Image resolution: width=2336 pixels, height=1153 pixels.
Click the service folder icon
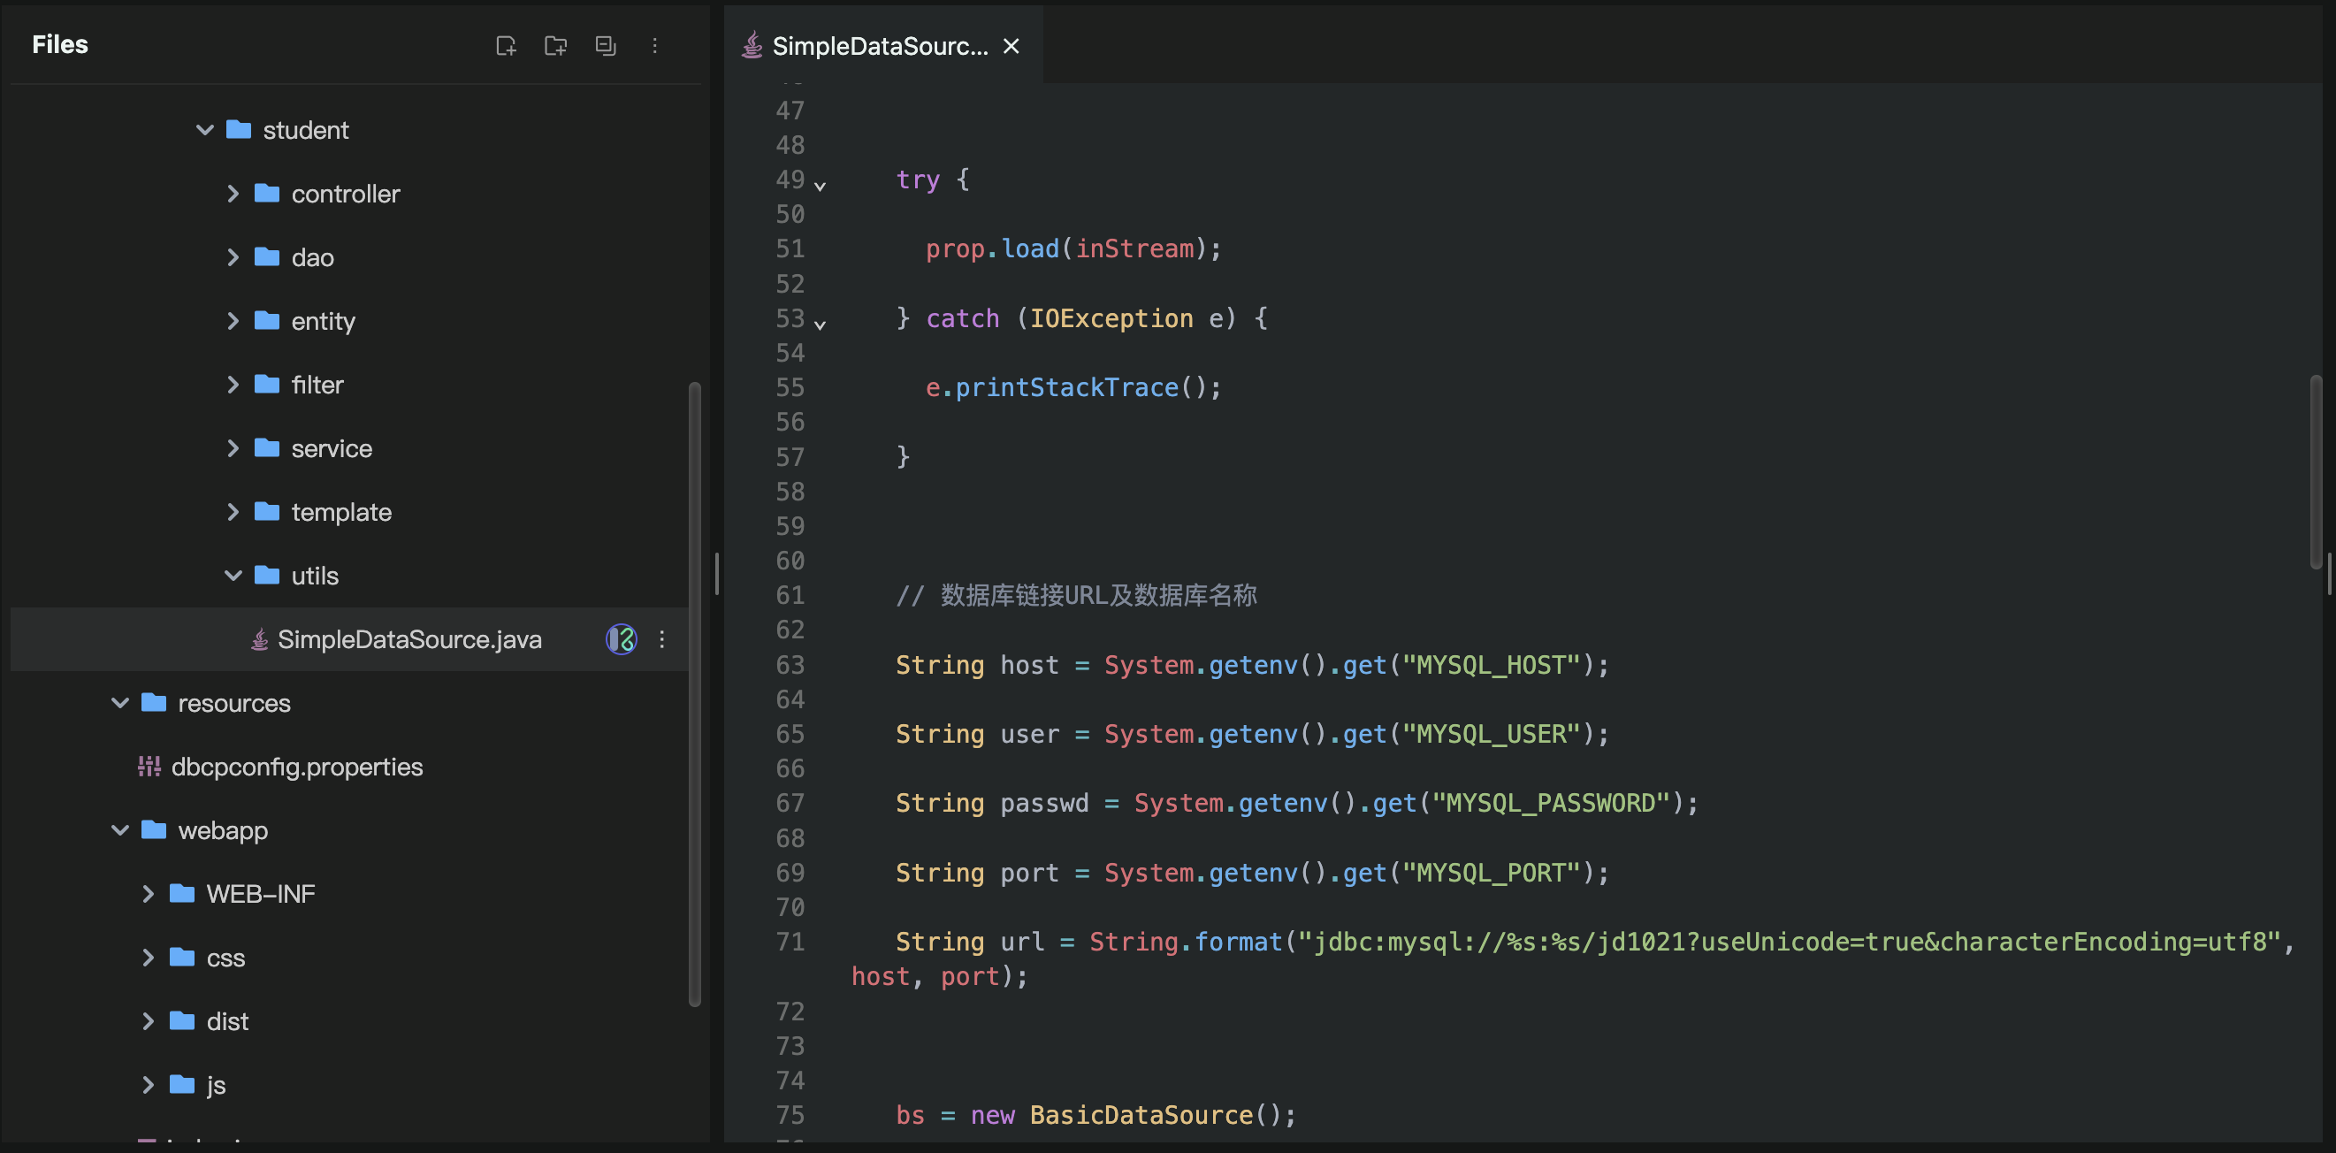(267, 447)
